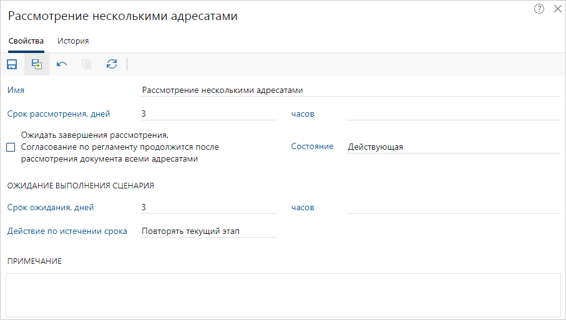
Task: Open "Действие по истечении срока" dropdown
Action: coord(208,231)
